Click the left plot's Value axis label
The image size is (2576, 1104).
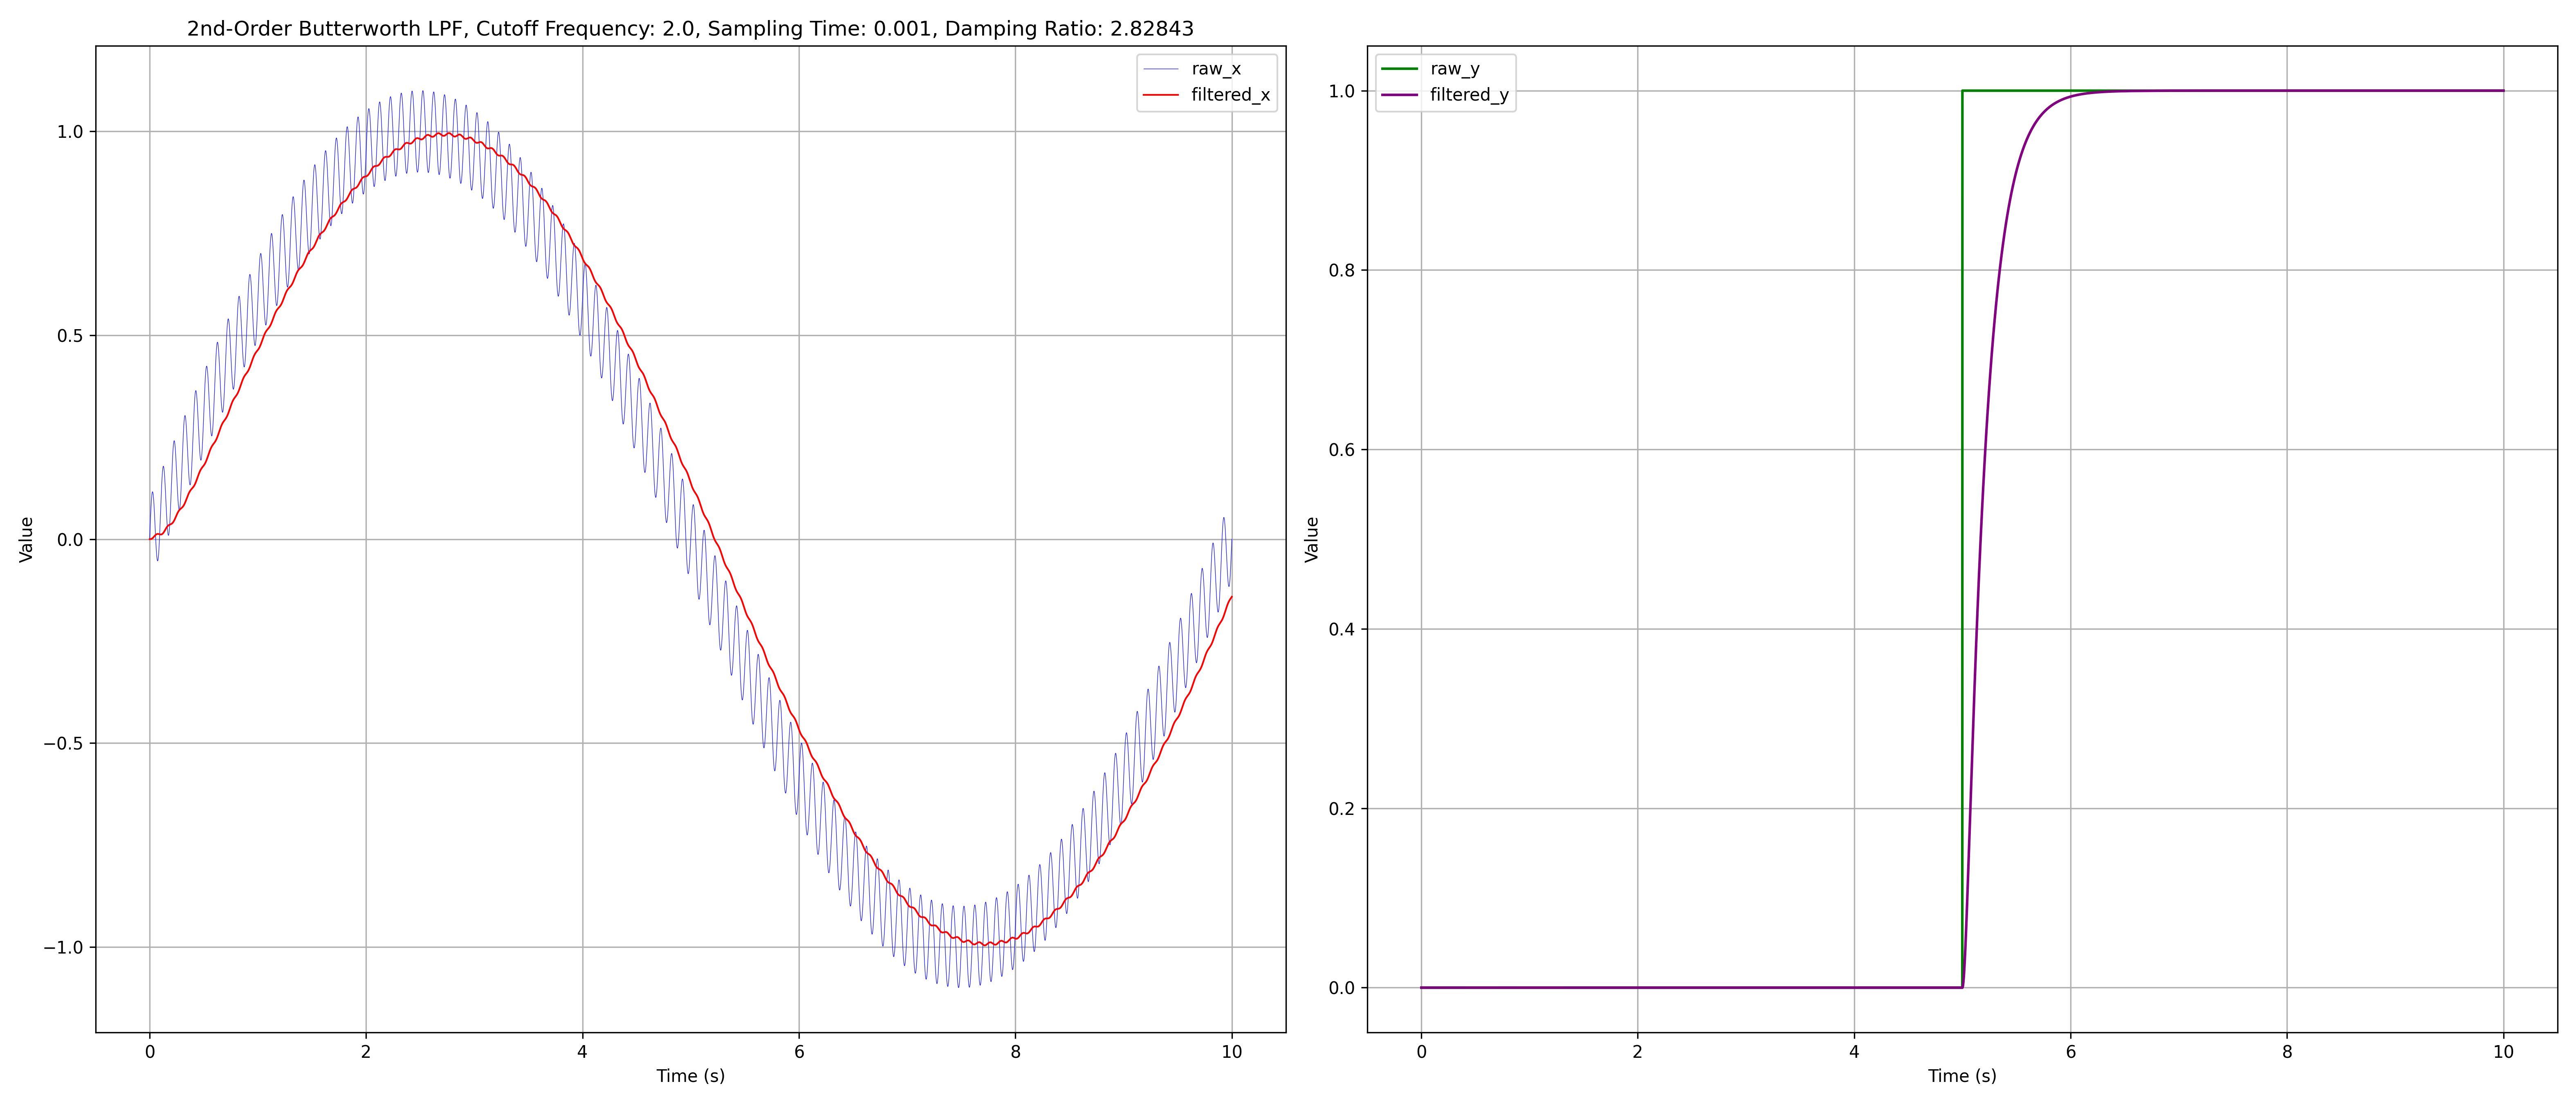click(26, 539)
